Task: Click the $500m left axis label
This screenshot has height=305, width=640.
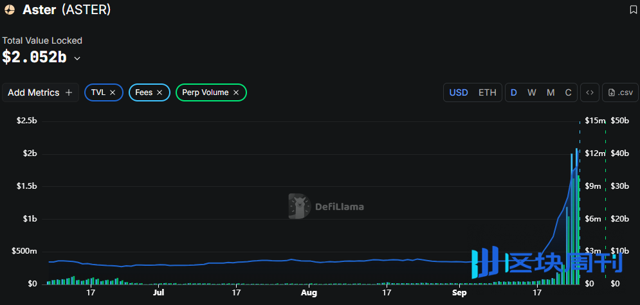Action: 24,251
